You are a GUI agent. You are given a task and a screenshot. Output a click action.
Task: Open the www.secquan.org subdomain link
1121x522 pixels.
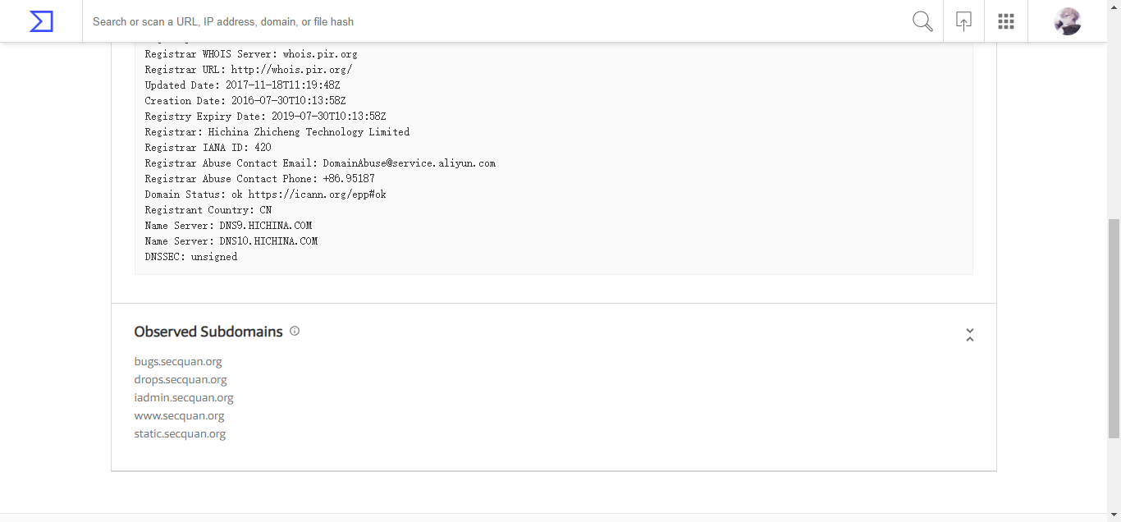(x=179, y=415)
